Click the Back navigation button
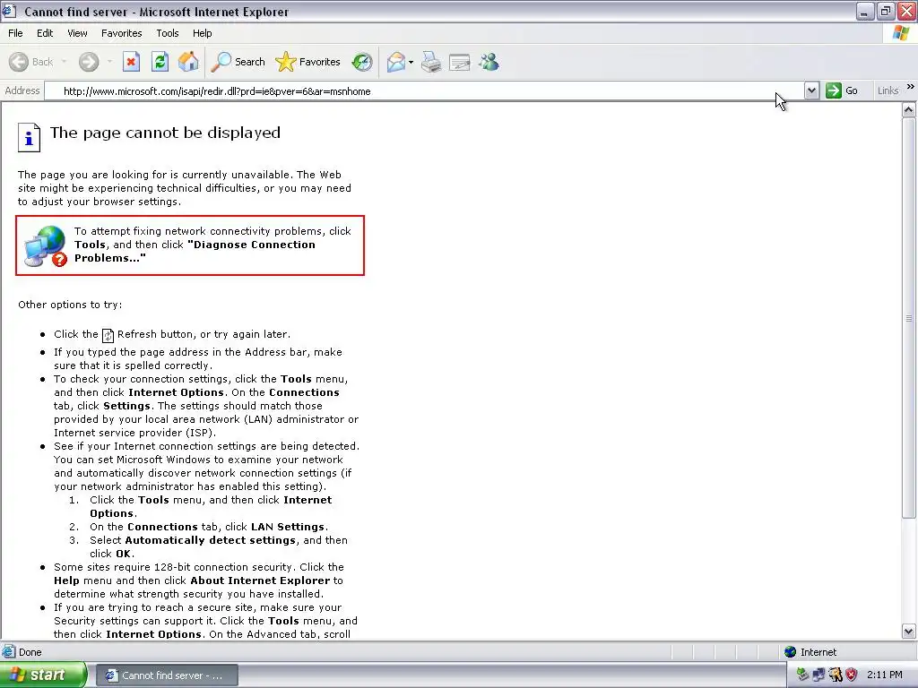Screen dimensions: 918x688 31,62
